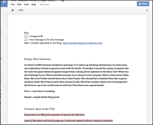Click the 'Eulogy: (Post tomorrow)' heading
Viewport: 153px width, 125px height.
pos(37,59)
